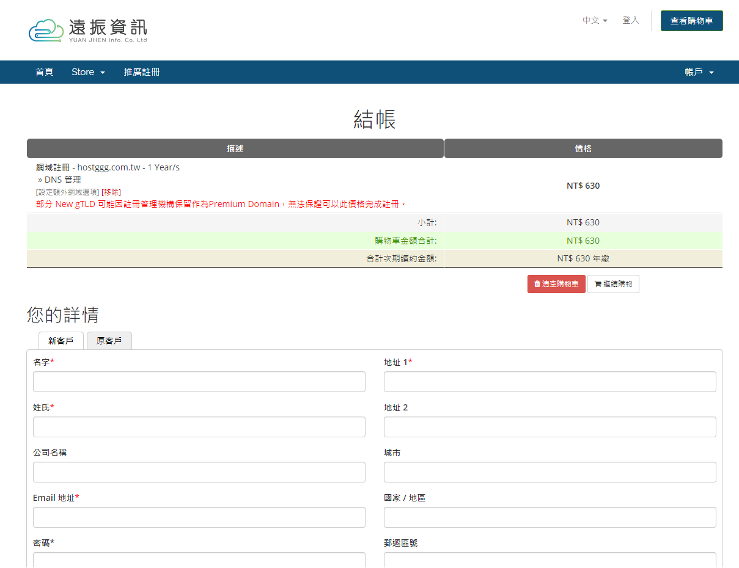Click the 描述 column header
This screenshot has width=739, height=568.
click(x=235, y=148)
